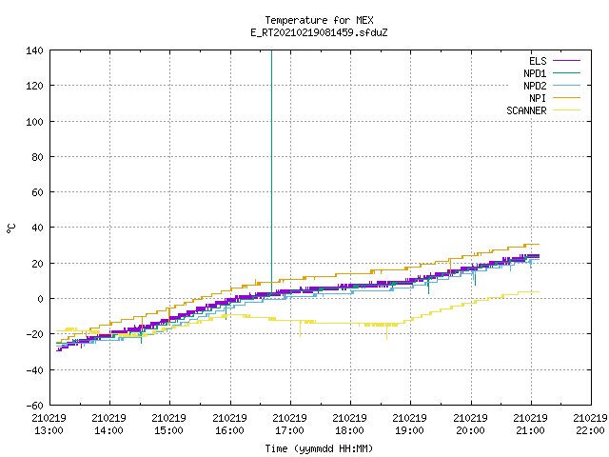The image size is (609, 457).
Task: Click the chart title 'Temperature for MEX'
Action: point(319,20)
